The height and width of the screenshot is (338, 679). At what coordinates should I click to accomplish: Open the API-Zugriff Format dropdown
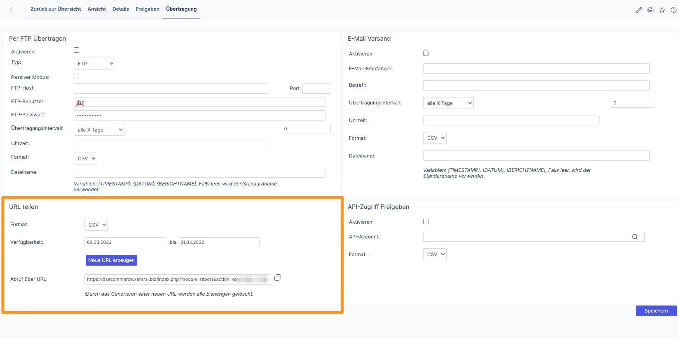pyautogui.click(x=435, y=254)
